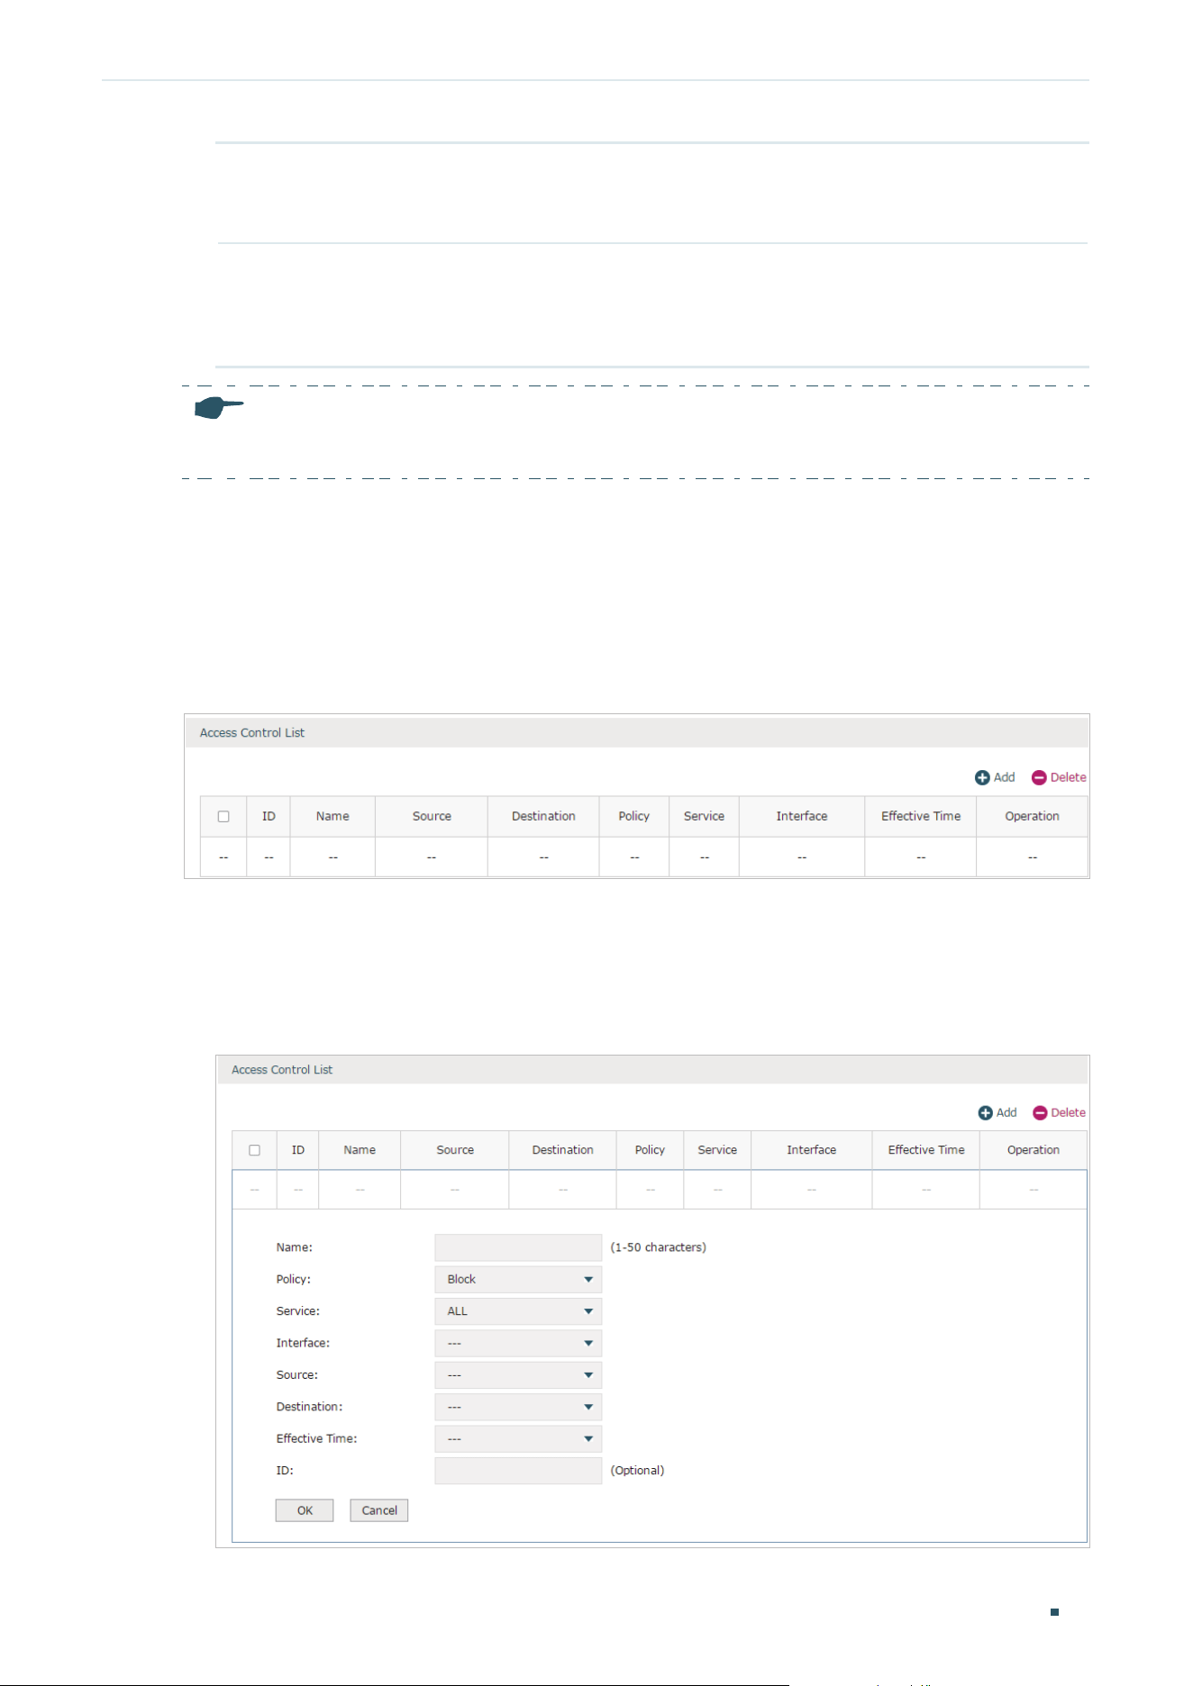
Task: Open the Service dropdown showing ALL
Action: coord(518,1311)
